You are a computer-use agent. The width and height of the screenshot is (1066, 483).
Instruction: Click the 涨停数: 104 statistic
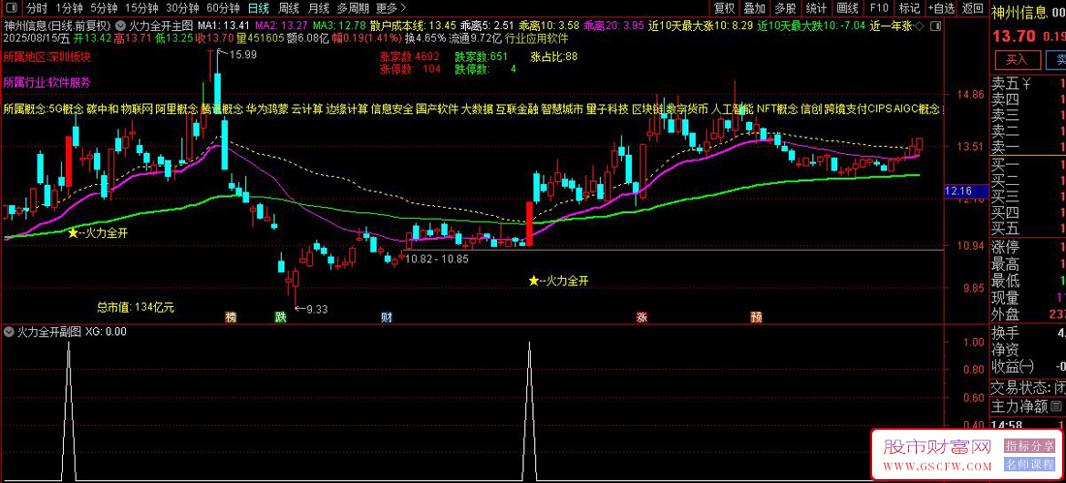pyautogui.click(x=409, y=69)
